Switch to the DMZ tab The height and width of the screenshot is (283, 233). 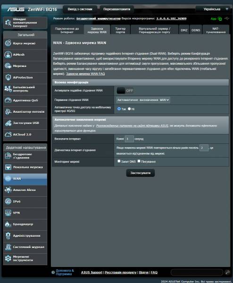tap(184, 30)
